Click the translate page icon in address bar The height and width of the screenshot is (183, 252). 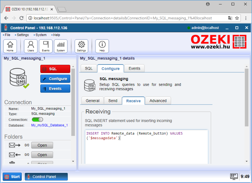pyautogui.click(x=230, y=18)
